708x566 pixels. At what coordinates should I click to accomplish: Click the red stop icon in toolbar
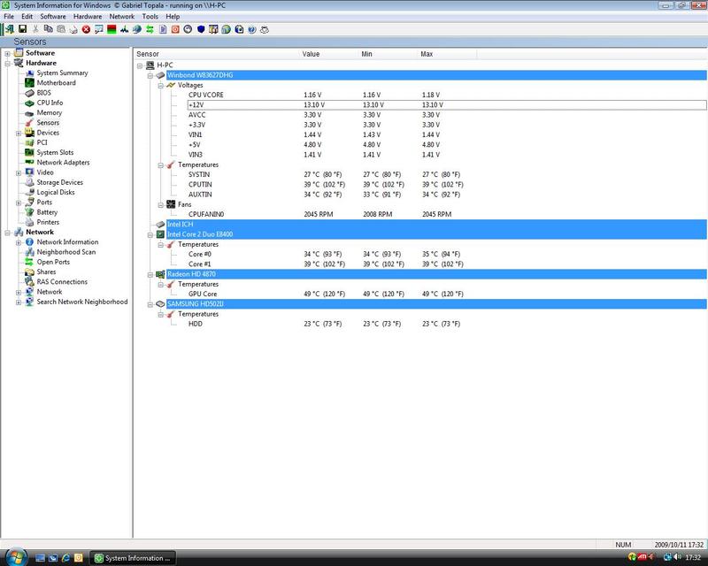click(x=86, y=29)
